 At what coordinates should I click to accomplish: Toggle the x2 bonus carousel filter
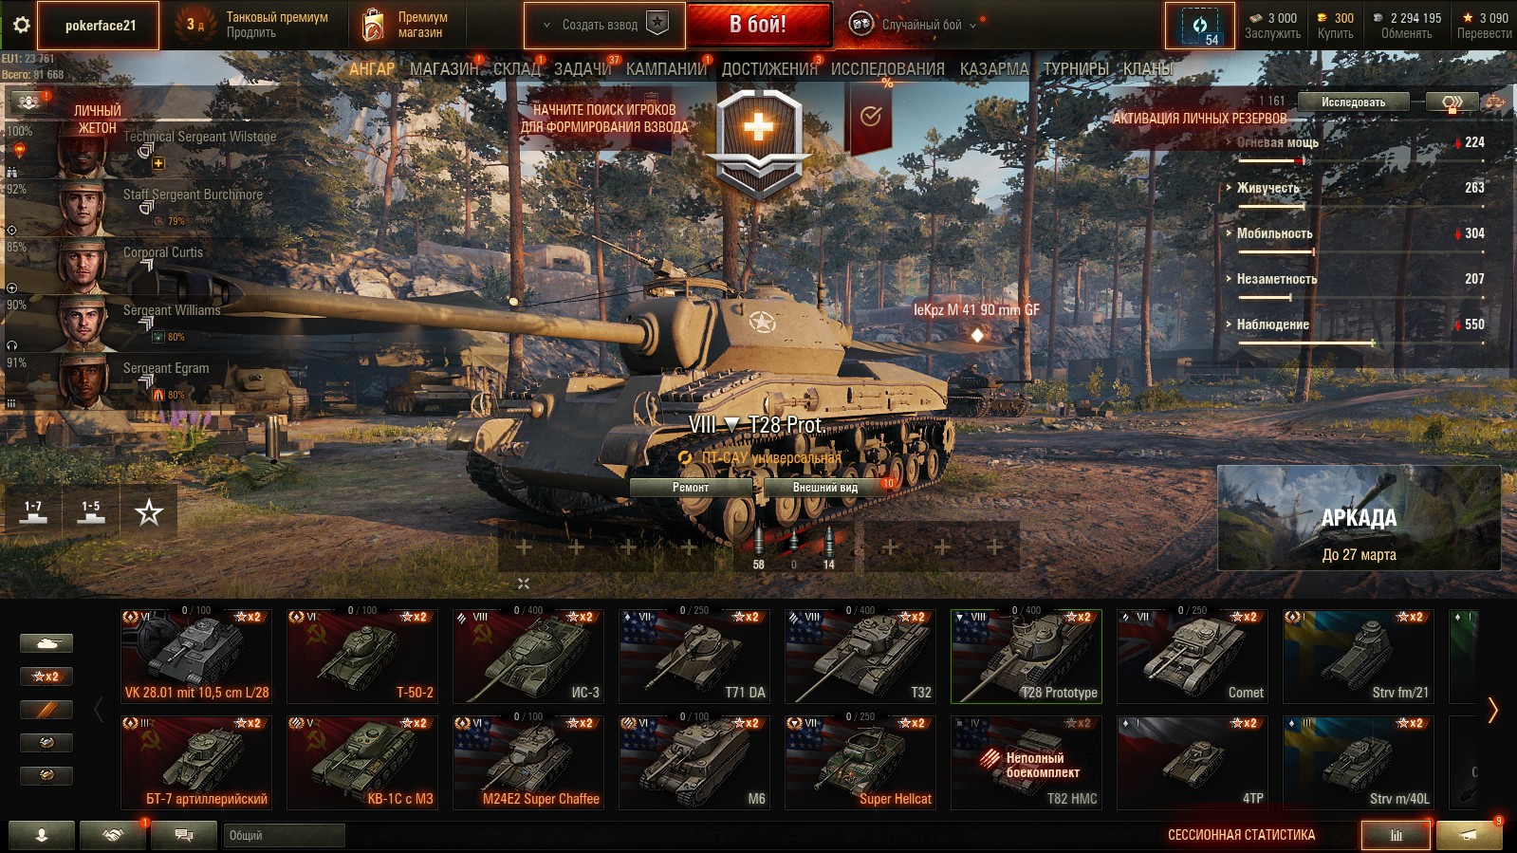coord(46,677)
